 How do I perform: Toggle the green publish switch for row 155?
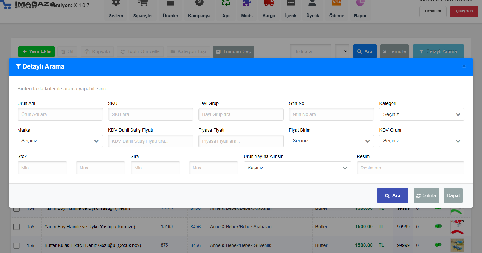pos(438,226)
